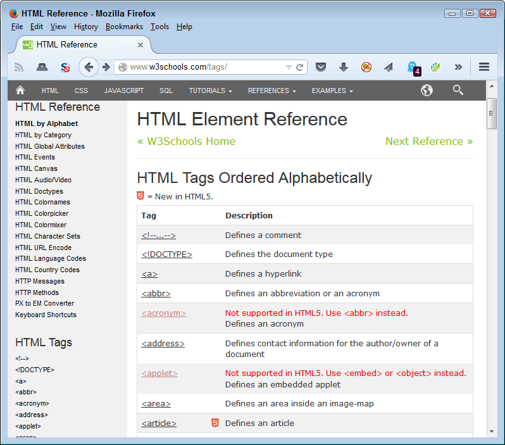505x445 pixels.
Task: Expand the REFERENCES dropdown menu
Action: pyautogui.click(x=271, y=91)
